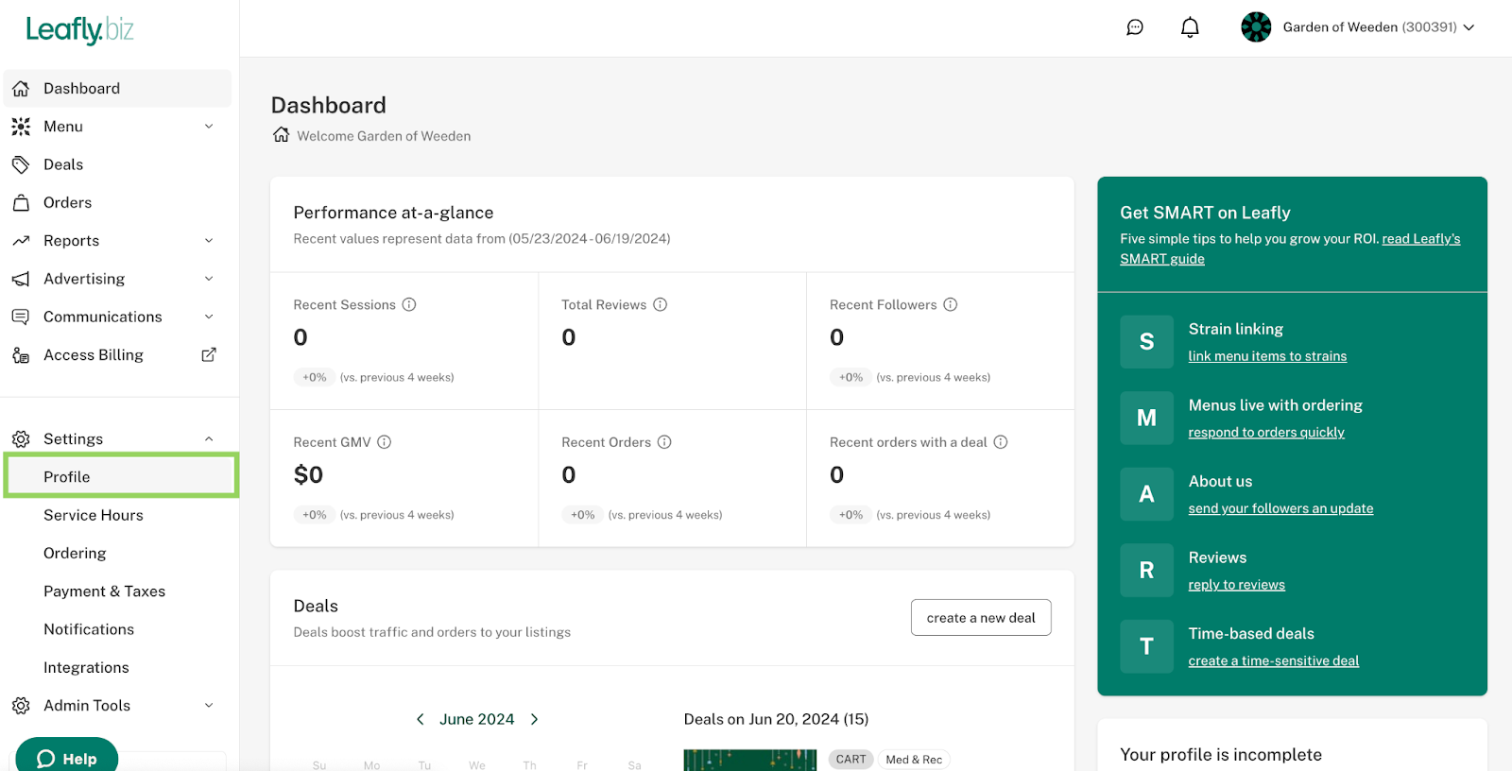Open Ordering settings
Screen dimensions: 1512x771
[75, 554]
